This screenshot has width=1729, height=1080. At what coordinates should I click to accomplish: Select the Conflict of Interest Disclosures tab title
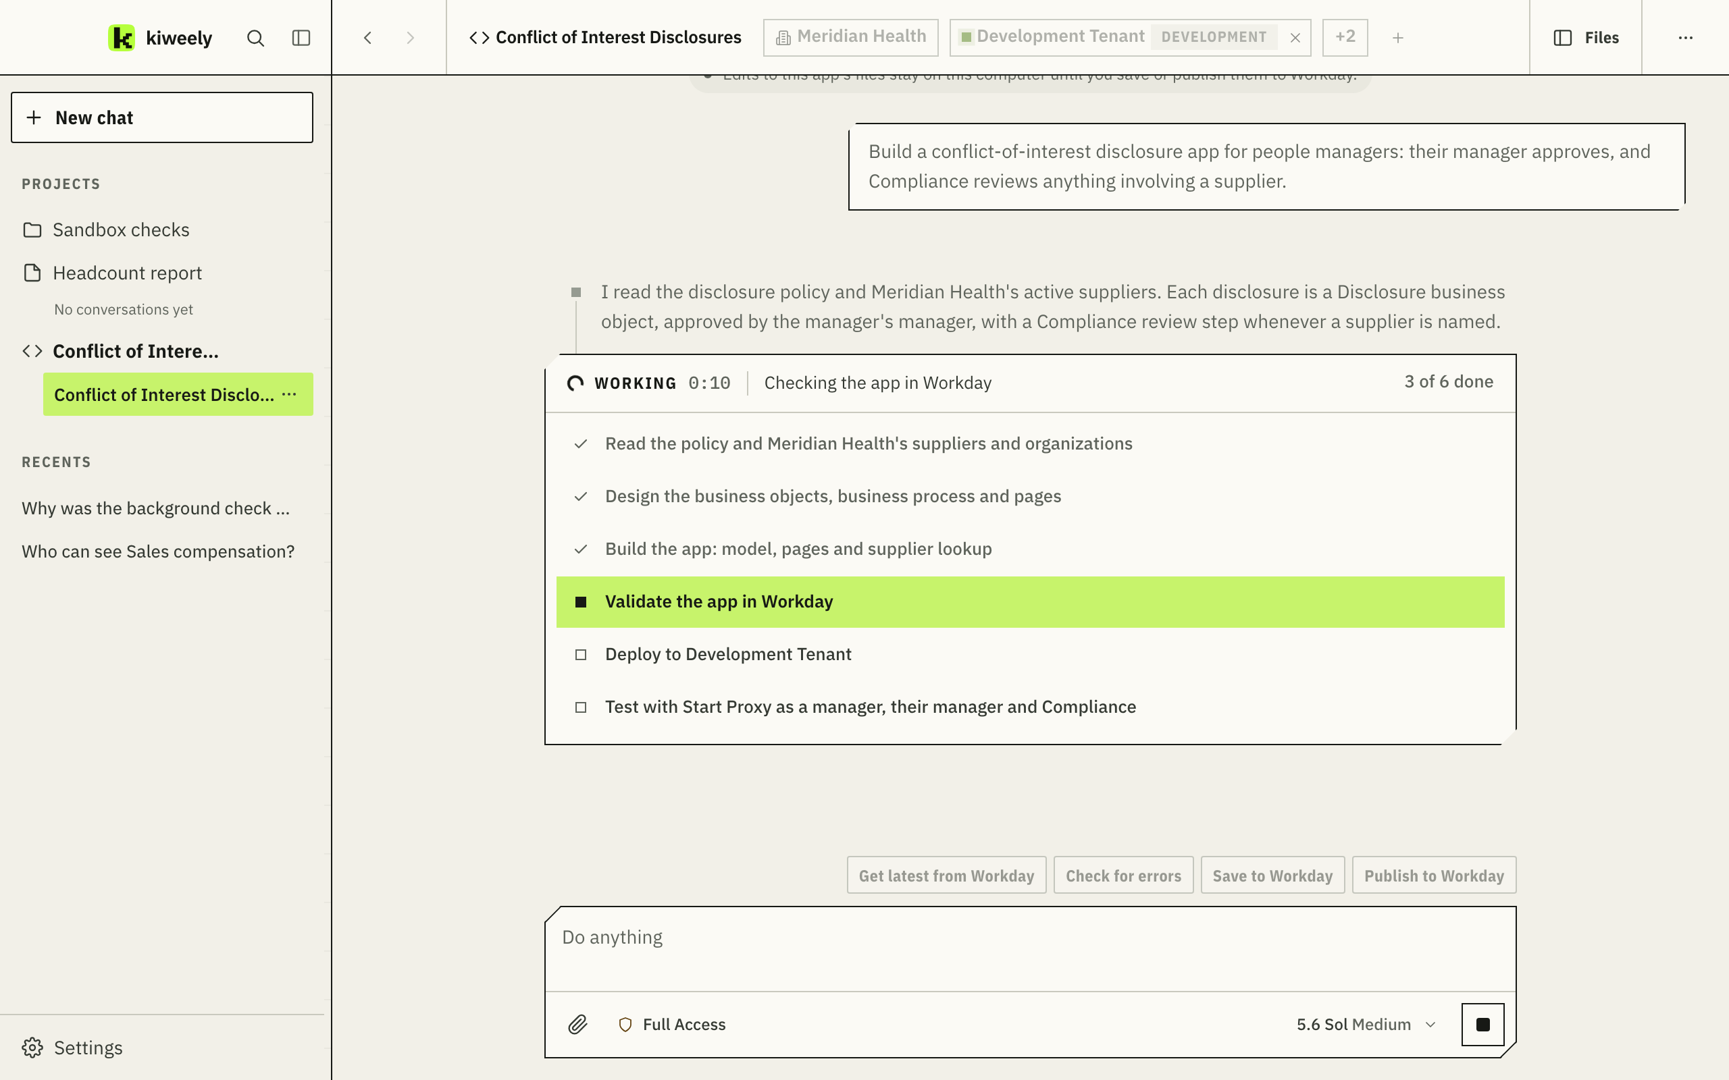(605, 38)
